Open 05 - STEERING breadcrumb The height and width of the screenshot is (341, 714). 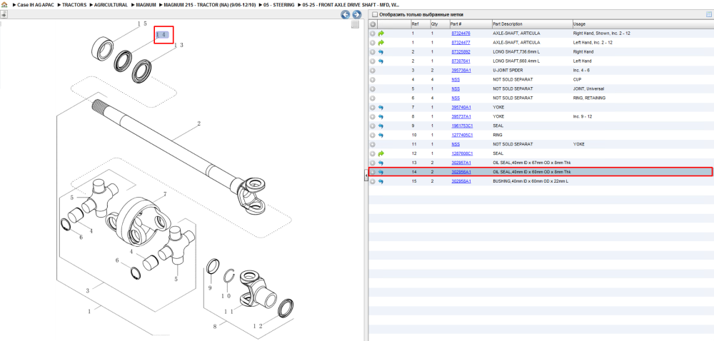(279, 4)
